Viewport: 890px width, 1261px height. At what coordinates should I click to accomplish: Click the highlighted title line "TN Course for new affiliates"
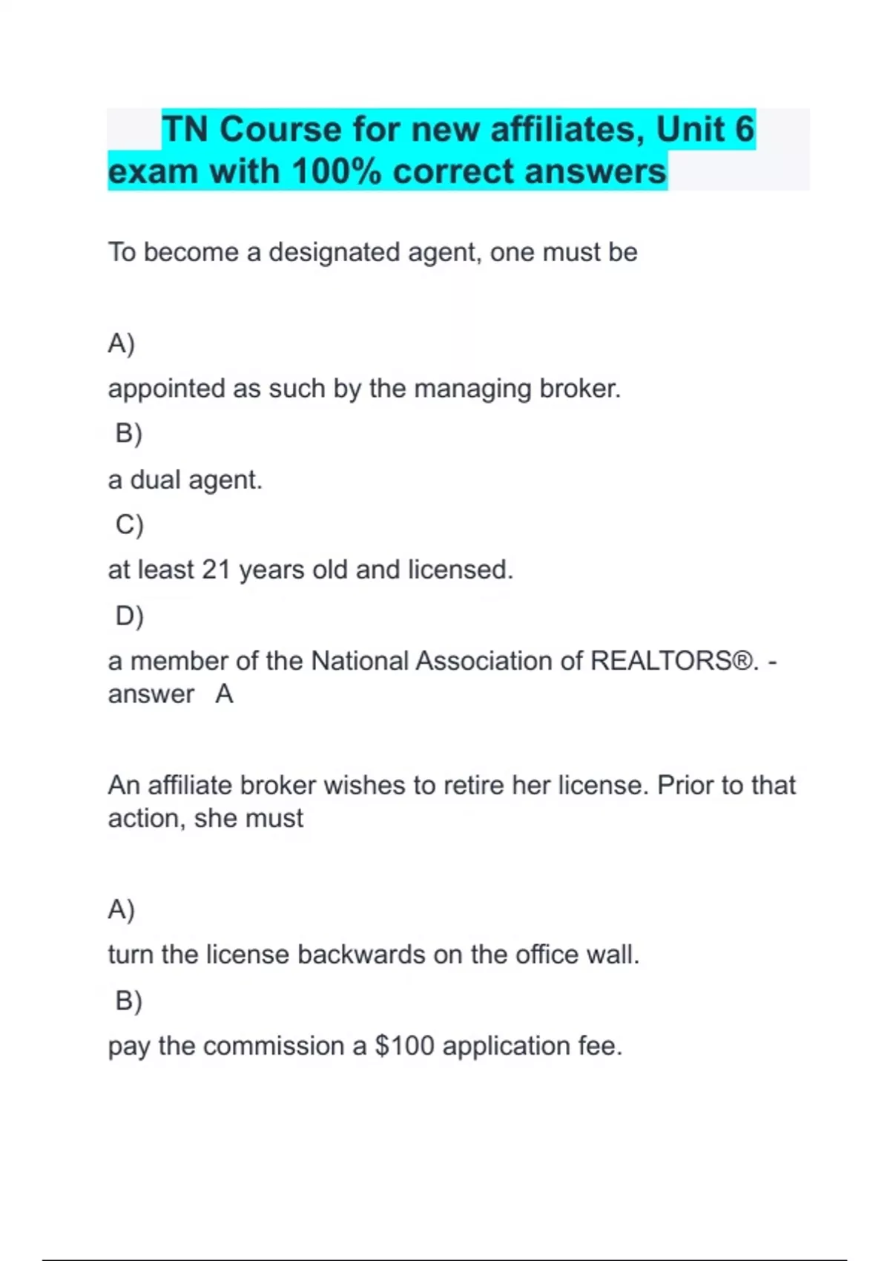click(x=458, y=129)
